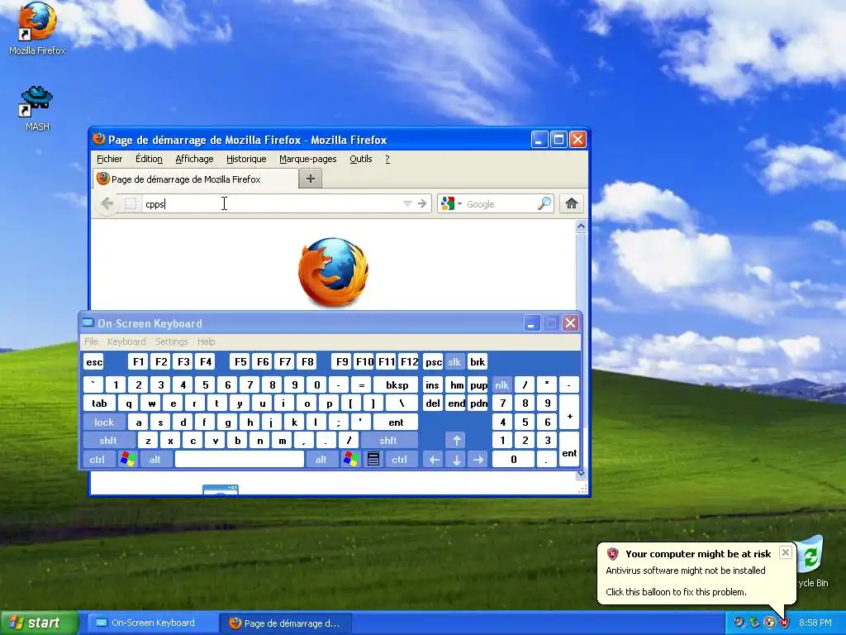Open a new tab with the plus button

[x=311, y=179]
